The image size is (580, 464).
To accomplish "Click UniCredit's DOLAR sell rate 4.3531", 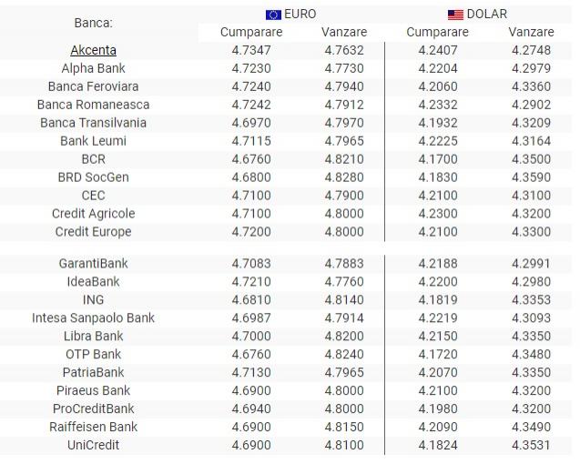I will [532, 445].
